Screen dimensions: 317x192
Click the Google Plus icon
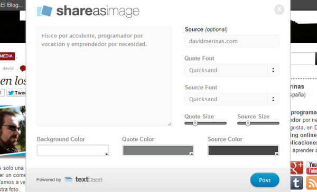296,168
